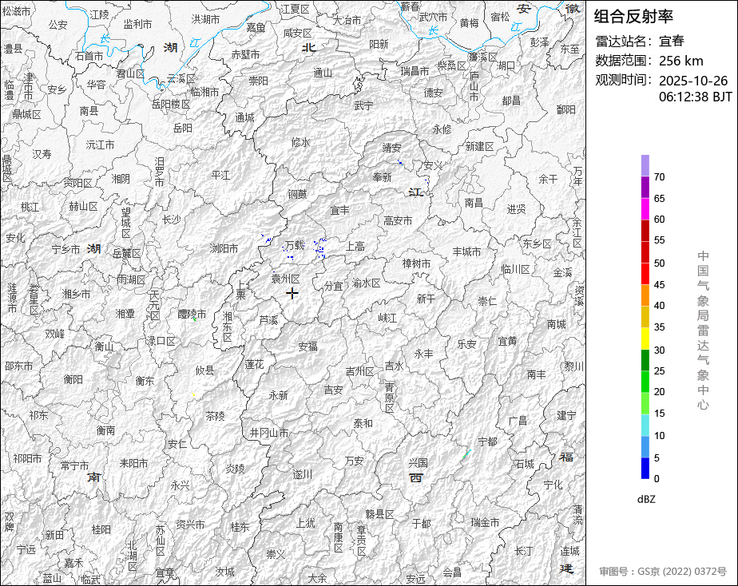The image size is (738, 586).
Task: Click the 高安市 map label
Action: point(398,220)
